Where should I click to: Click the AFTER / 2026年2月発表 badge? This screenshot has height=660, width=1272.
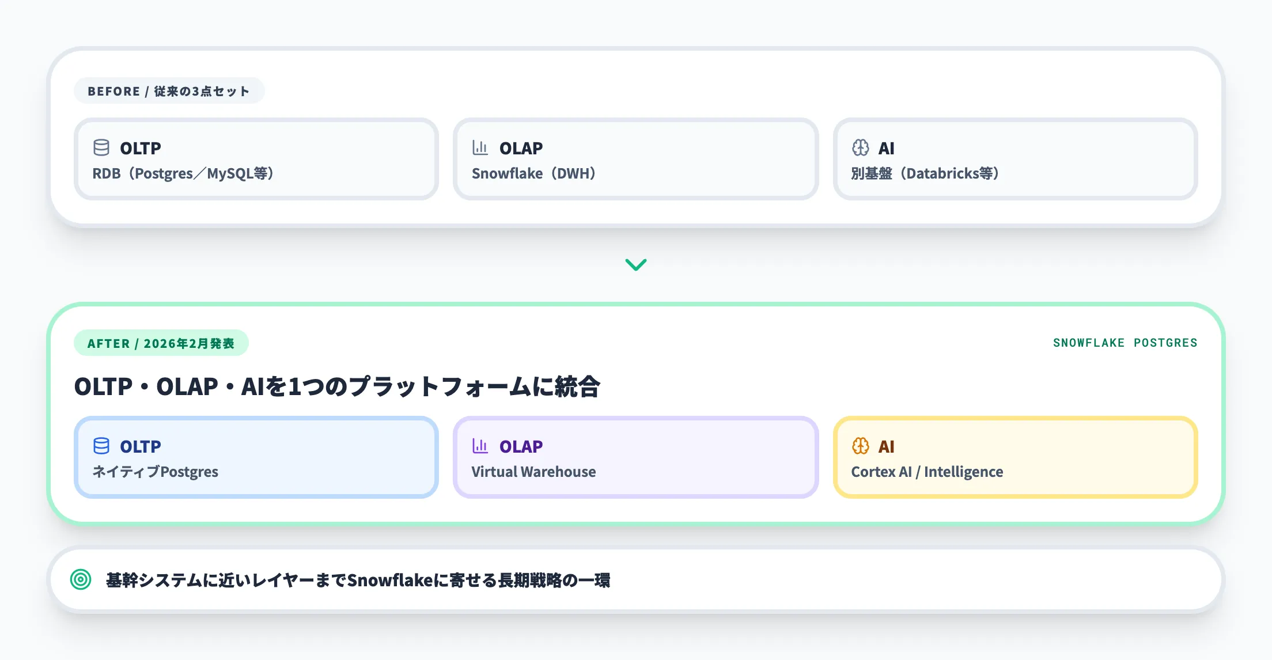tap(161, 343)
